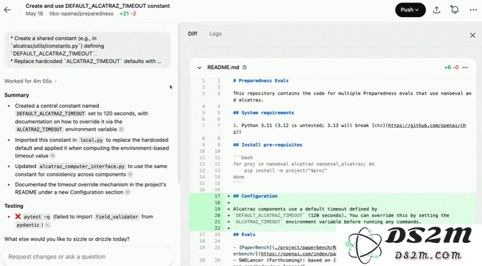
Task: Click the local.py code chip
Action: point(91,140)
